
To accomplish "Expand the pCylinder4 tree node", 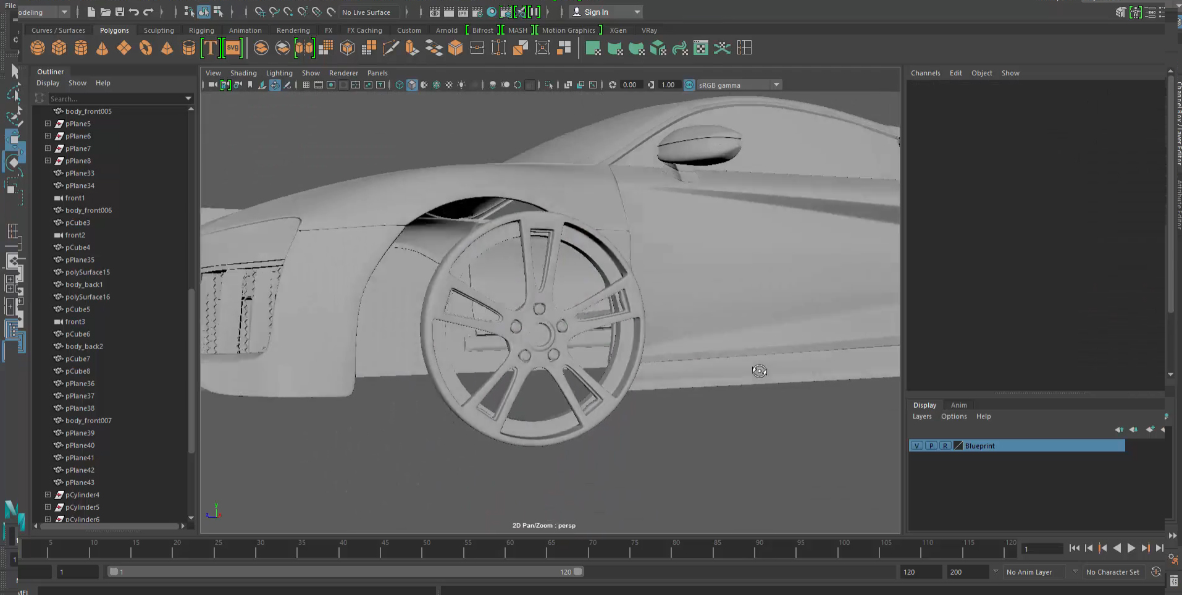I will (48, 494).
